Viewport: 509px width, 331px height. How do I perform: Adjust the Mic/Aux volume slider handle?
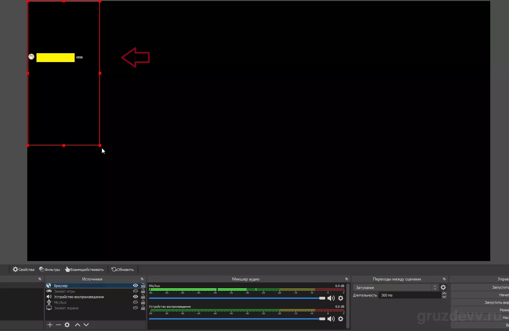pyautogui.click(x=322, y=298)
